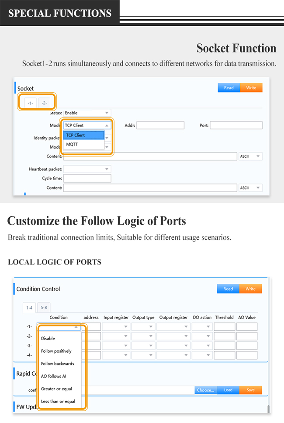Click the Cycle time field
The image size is (284, 423).
click(87, 178)
